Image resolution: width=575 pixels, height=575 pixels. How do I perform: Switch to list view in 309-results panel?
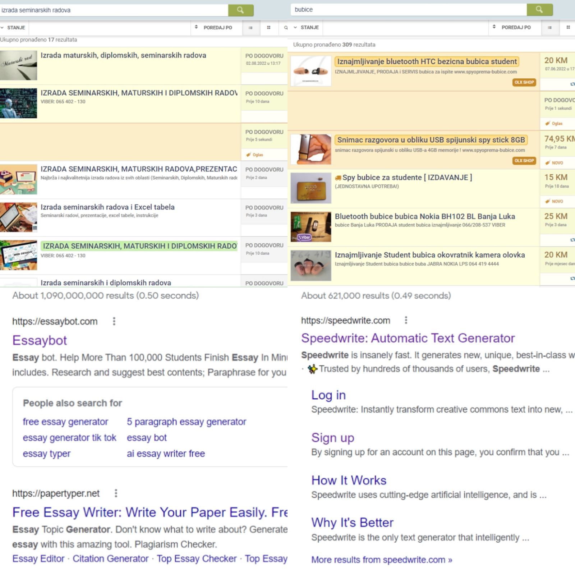[549, 28]
